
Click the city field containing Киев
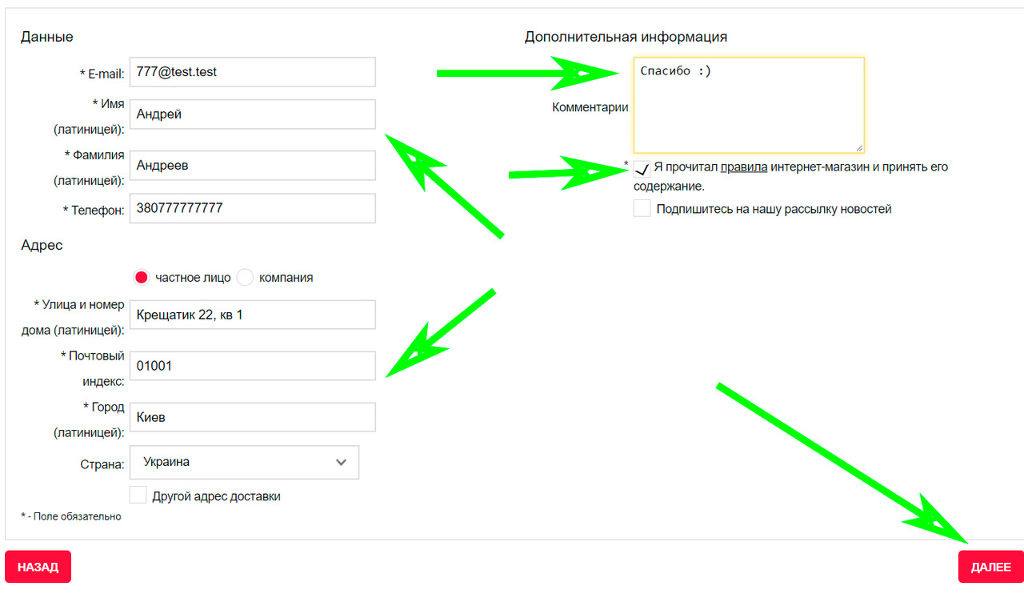(x=252, y=417)
